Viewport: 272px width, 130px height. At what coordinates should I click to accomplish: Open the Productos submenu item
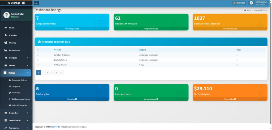point(16,93)
